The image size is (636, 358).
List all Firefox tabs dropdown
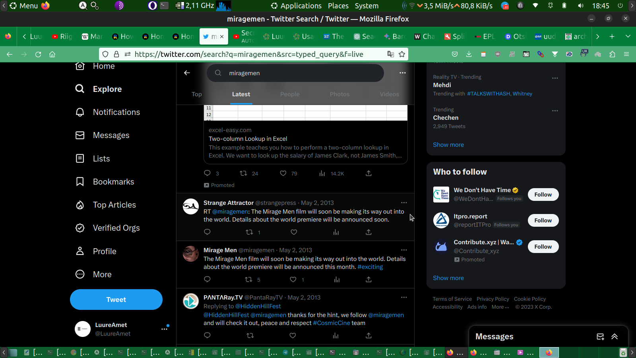(x=628, y=37)
